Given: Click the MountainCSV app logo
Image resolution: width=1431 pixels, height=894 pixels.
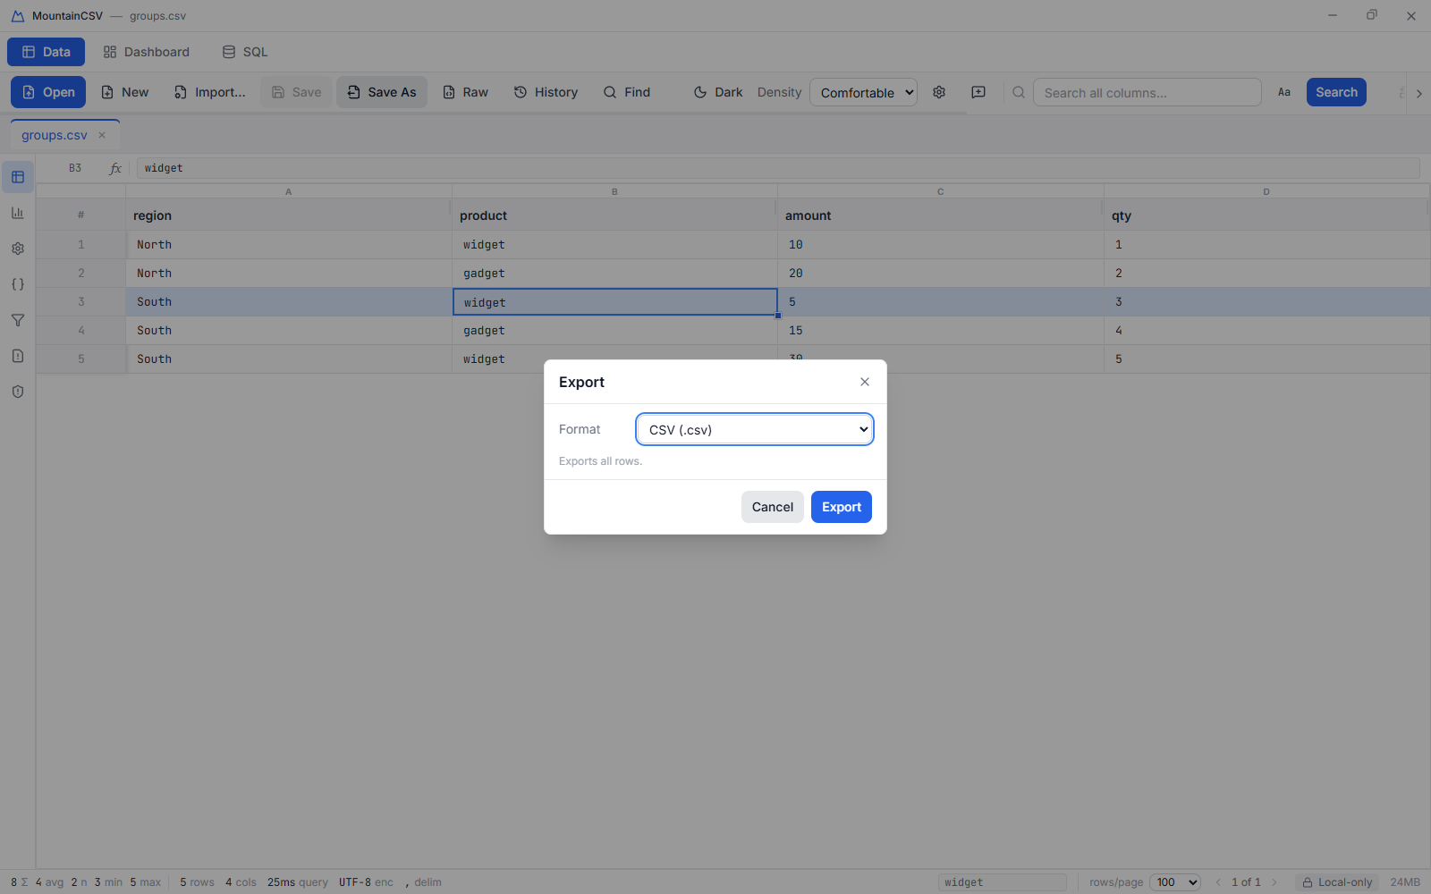Looking at the screenshot, I should tap(18, 16).
